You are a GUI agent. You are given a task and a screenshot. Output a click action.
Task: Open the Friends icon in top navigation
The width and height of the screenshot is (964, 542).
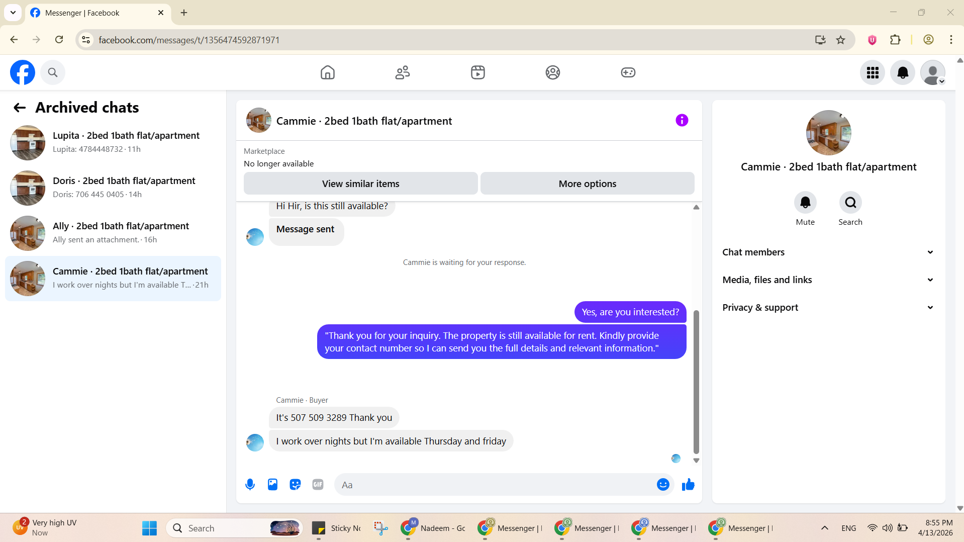(403, 72)
